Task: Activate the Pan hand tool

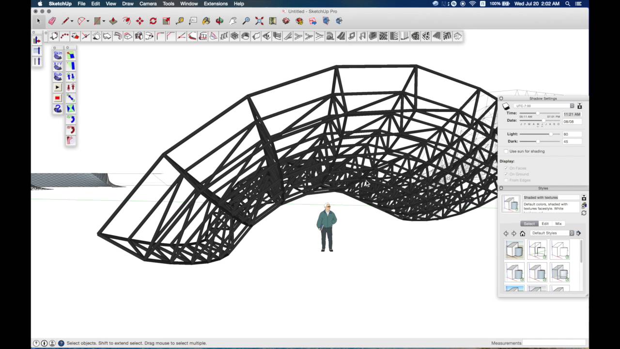Action: point(233,21)
